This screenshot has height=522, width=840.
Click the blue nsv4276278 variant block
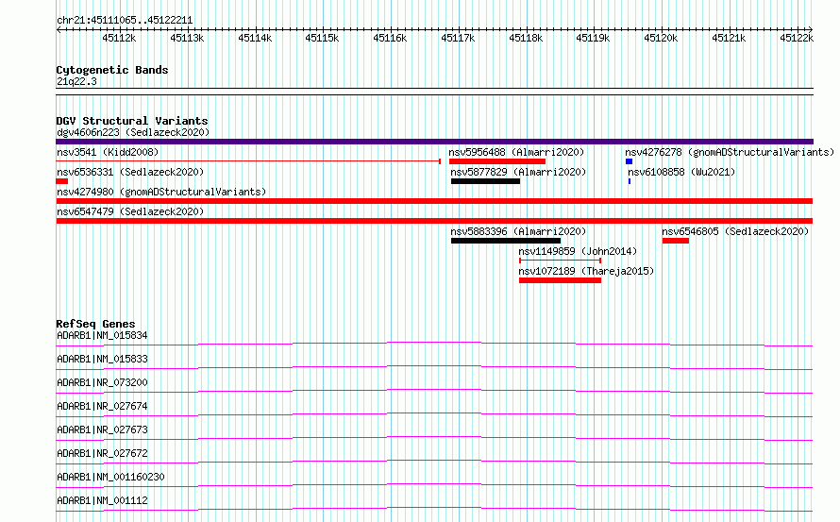tap(629, 161)
